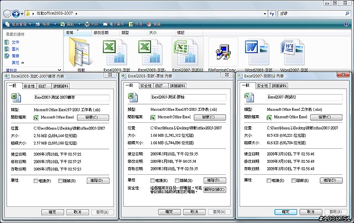Refresh the folder with the refresh icon
Image resolution: width=354 pixels, height=223 pixels.
coord(272,14)
